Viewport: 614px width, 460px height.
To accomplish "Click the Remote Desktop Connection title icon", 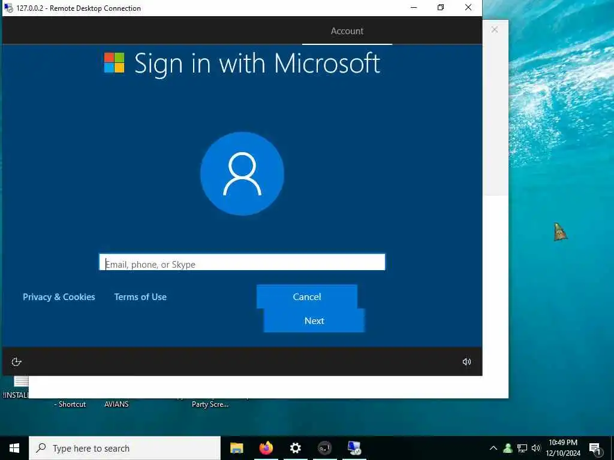I will pyautogui.click(x=8, y=8).
